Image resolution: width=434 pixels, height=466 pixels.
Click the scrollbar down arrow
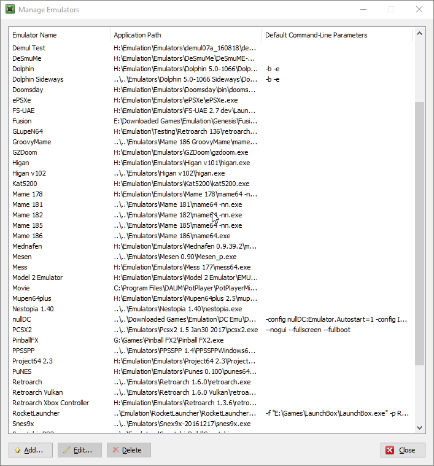[419, 428]
